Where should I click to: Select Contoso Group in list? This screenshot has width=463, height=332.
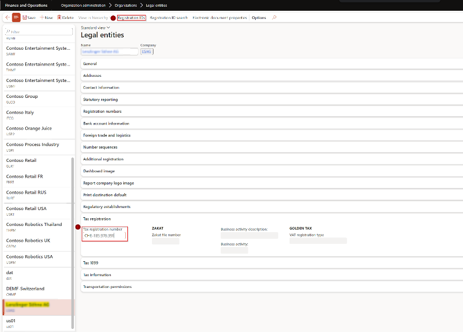(39, 99)
